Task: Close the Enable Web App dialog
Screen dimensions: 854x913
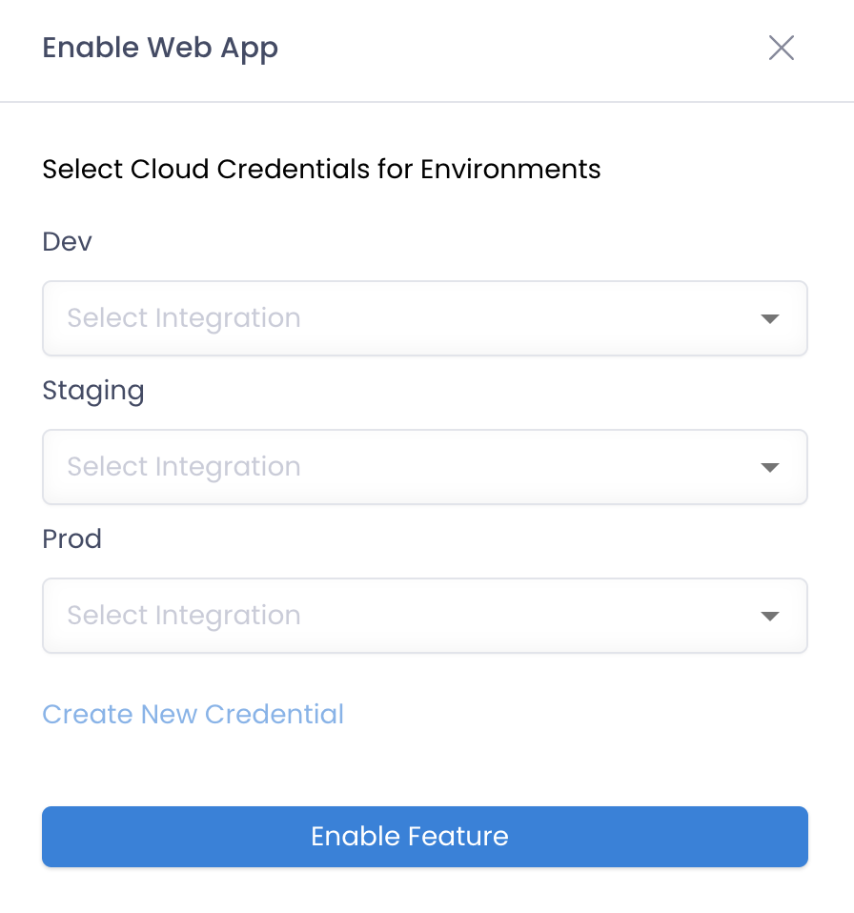Action: coord(782,48)
